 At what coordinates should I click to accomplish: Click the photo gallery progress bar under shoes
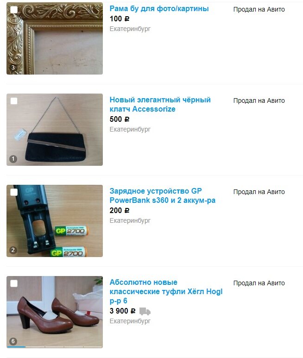click(x=55, y=347)
